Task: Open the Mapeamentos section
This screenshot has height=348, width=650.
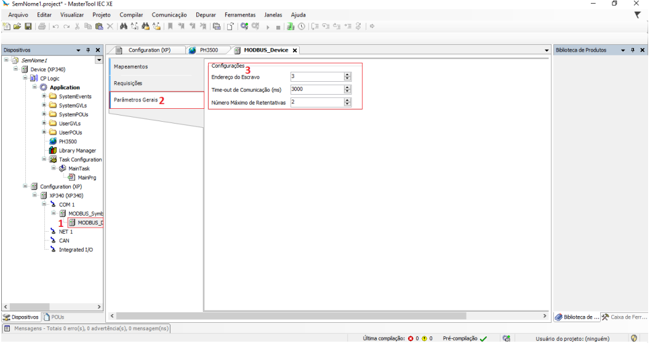Action: pos(130,66)
